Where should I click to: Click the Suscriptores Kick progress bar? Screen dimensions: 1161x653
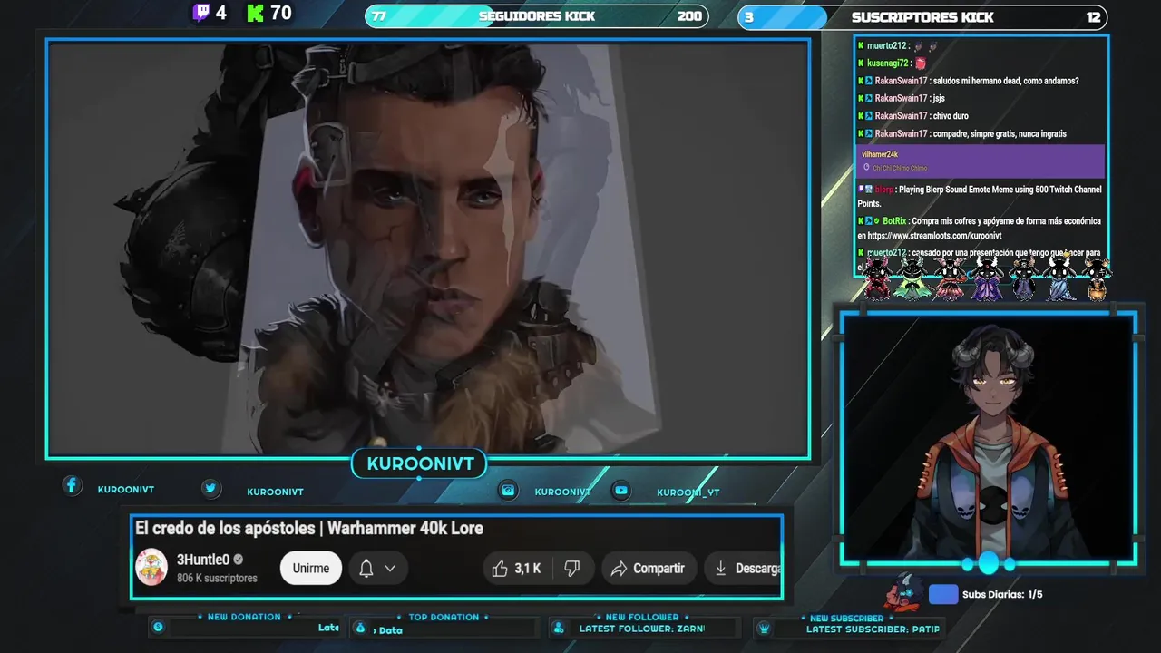pyautogui.click(x=922, y=16)
